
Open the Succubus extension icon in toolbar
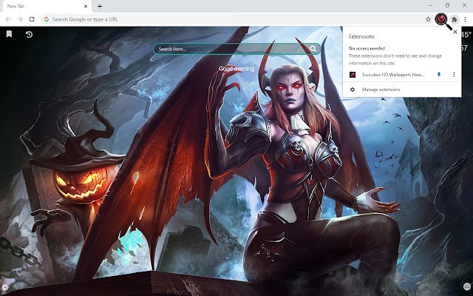coord(441,19)
